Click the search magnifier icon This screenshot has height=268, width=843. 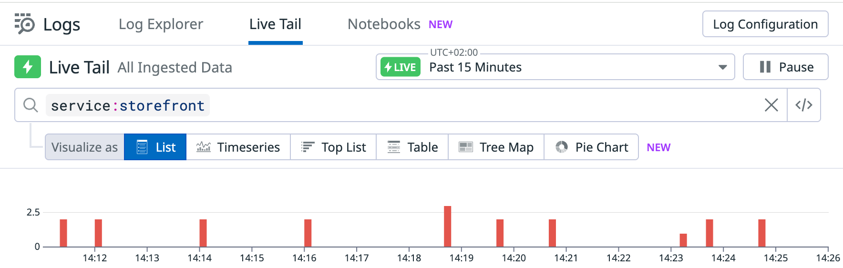tap(31, 105)
